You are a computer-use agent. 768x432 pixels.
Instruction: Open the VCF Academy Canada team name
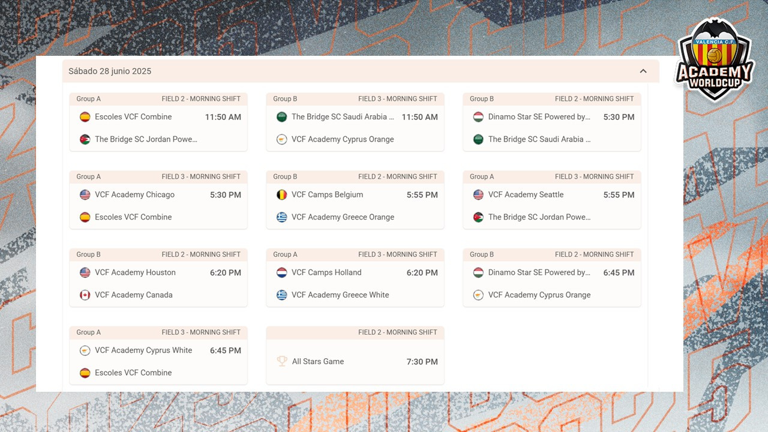coord(133,295)
